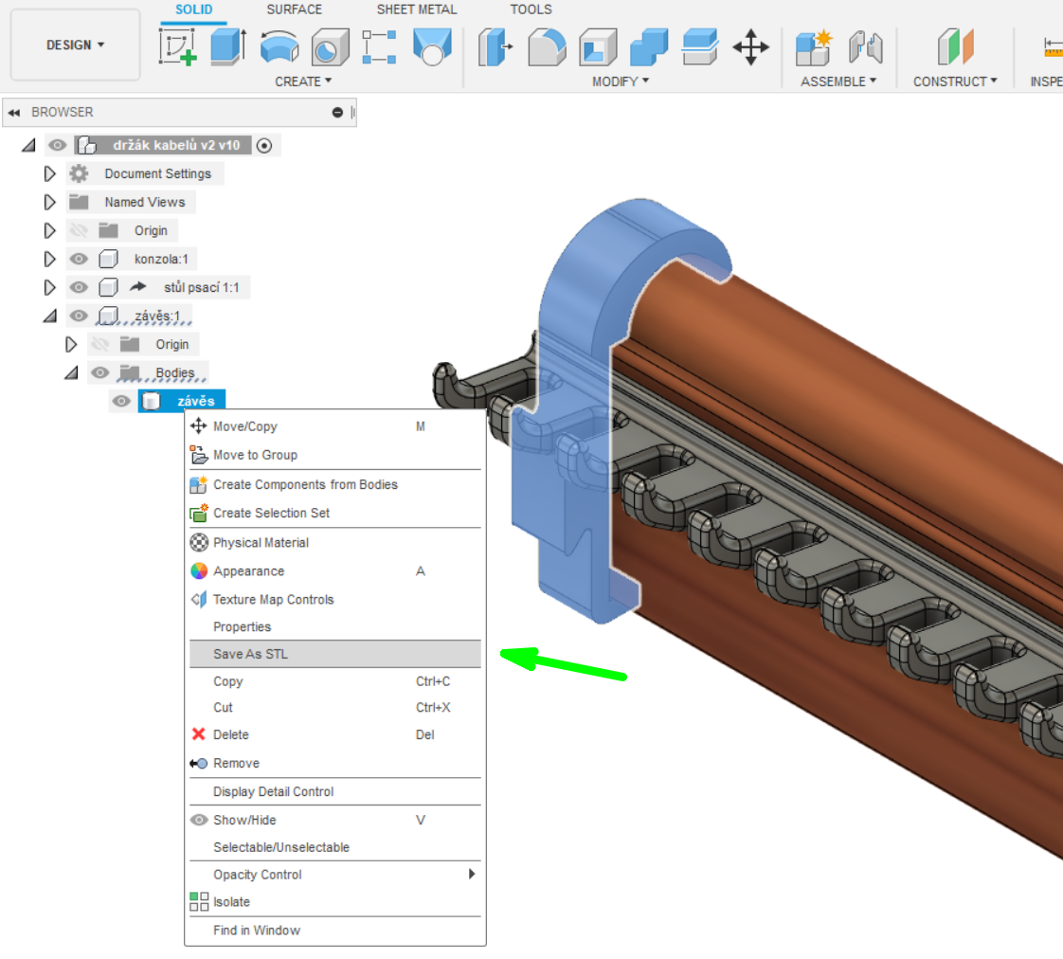Select the Shell tool icon
This screenshot has height=959, width=1063.
(x=598, y=46)
